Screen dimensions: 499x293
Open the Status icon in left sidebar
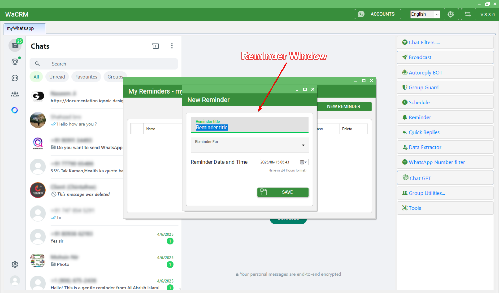(x=15, y=62)
